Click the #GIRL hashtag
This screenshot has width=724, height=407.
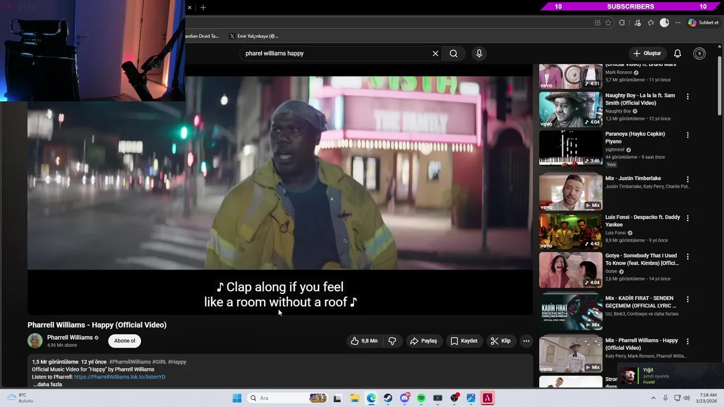tap(160, 362)
